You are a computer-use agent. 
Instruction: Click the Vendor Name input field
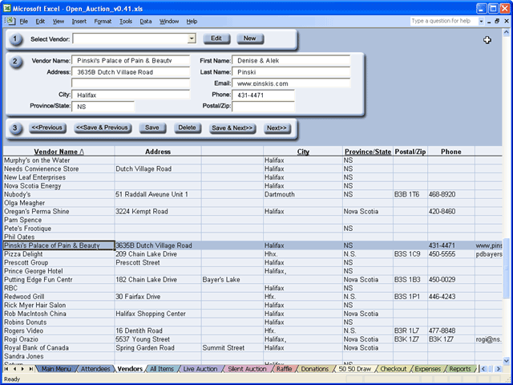(x=131, y=61)
